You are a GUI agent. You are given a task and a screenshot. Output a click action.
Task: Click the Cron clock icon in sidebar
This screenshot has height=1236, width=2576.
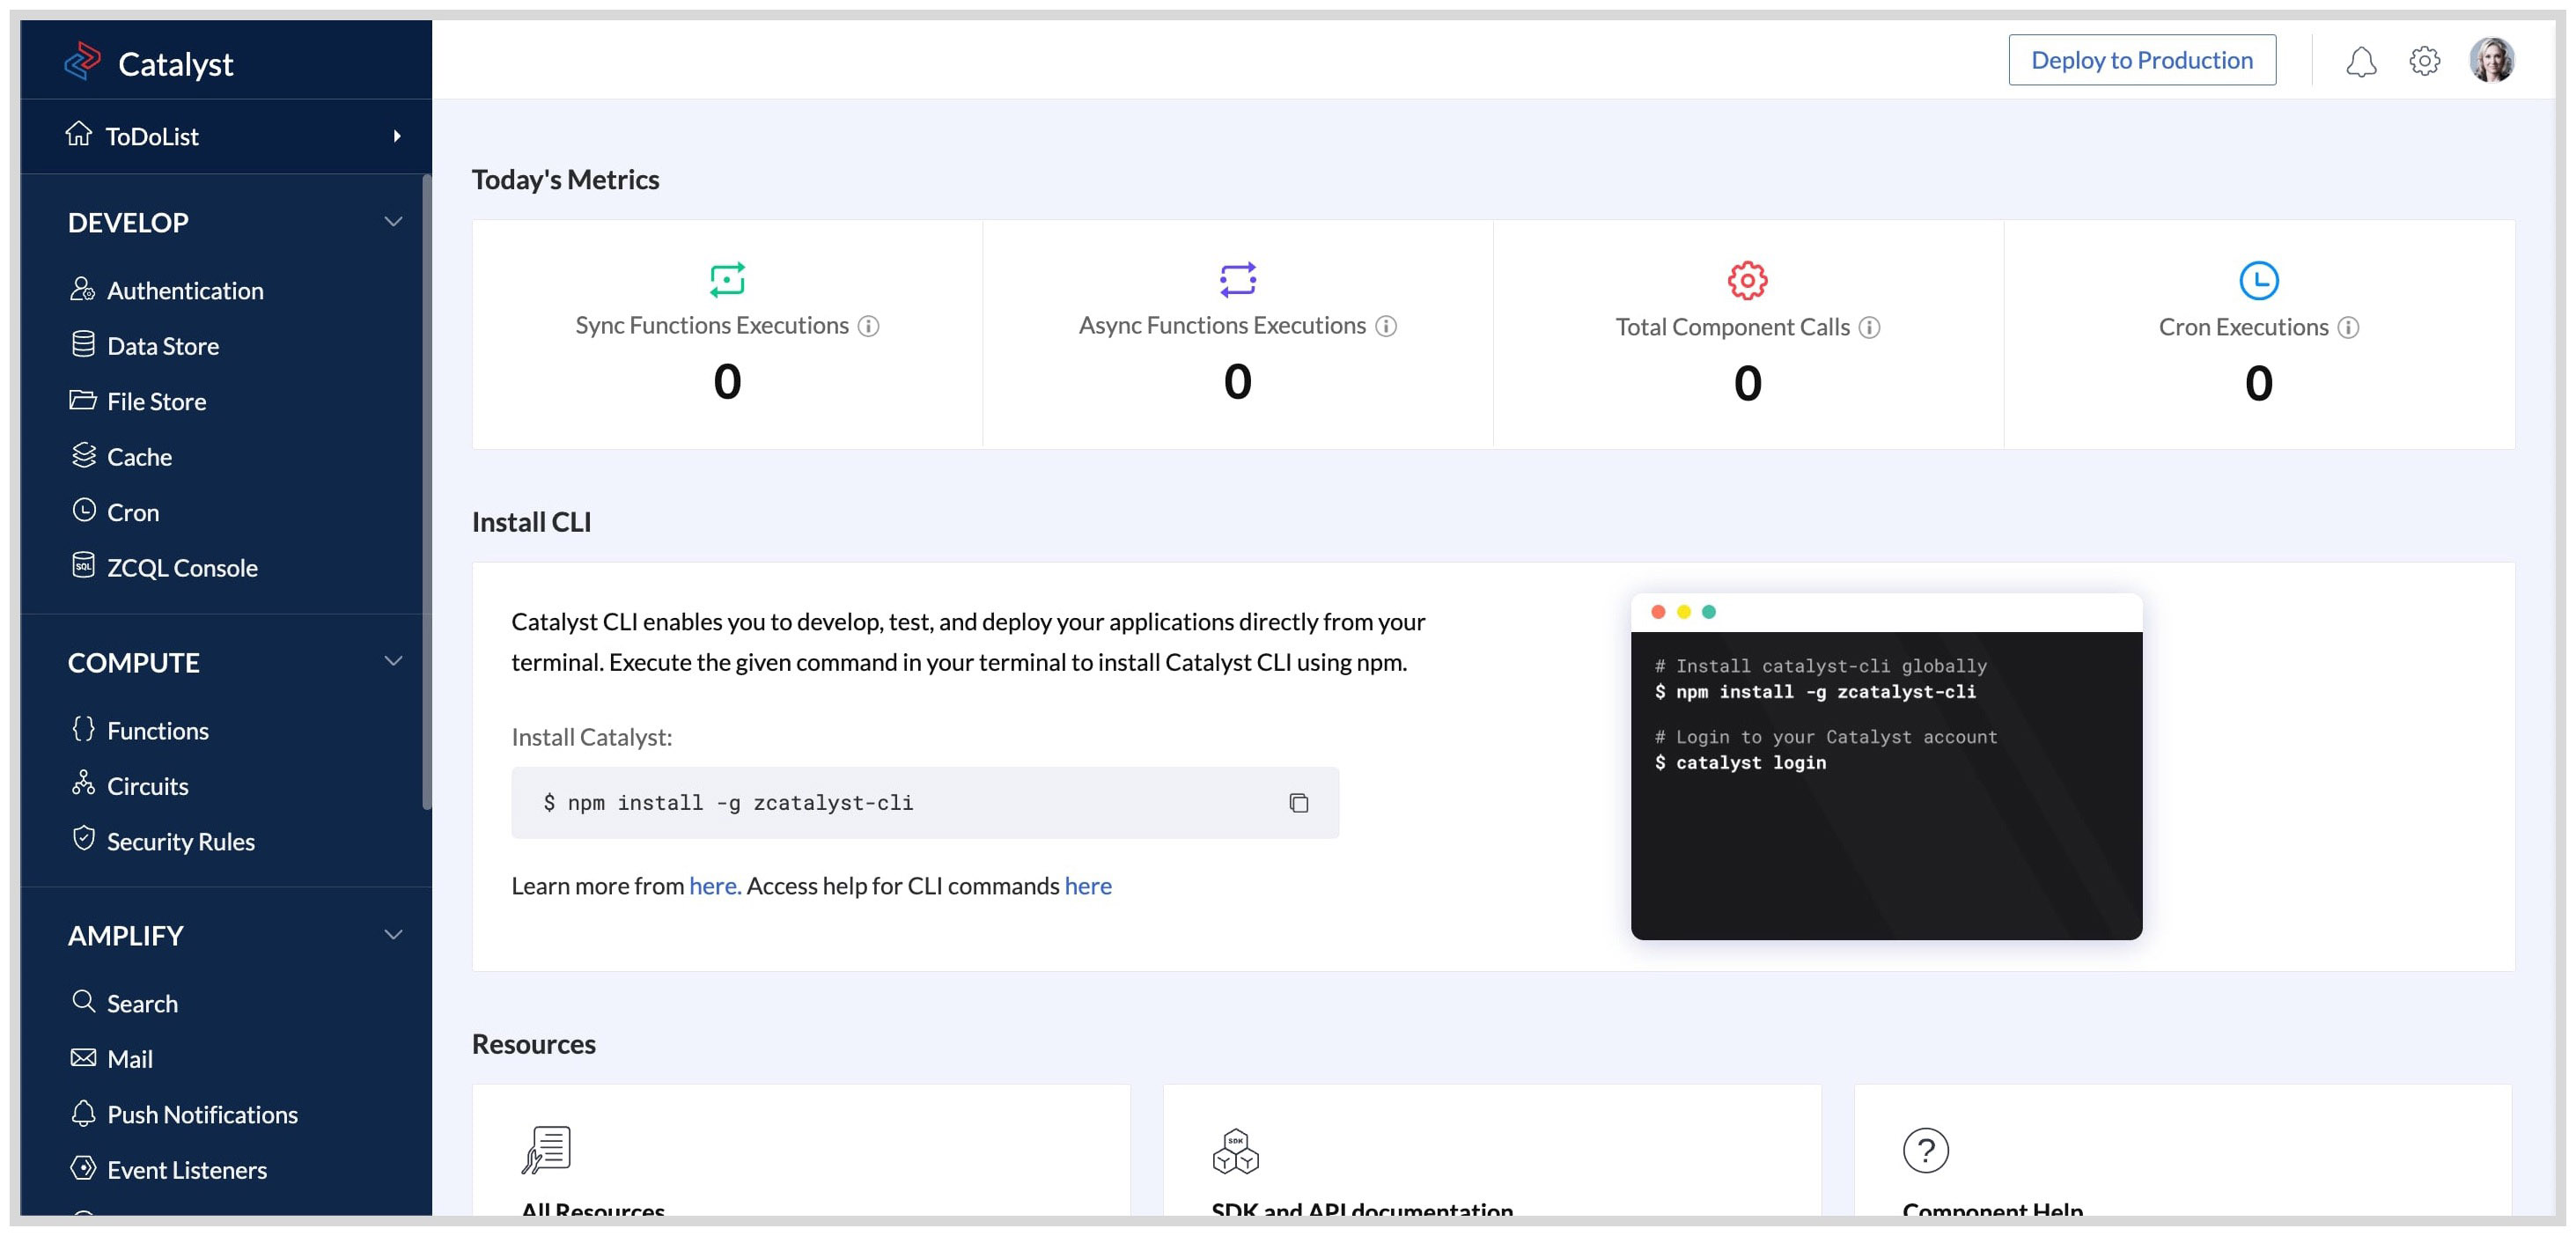pos(83,510)
